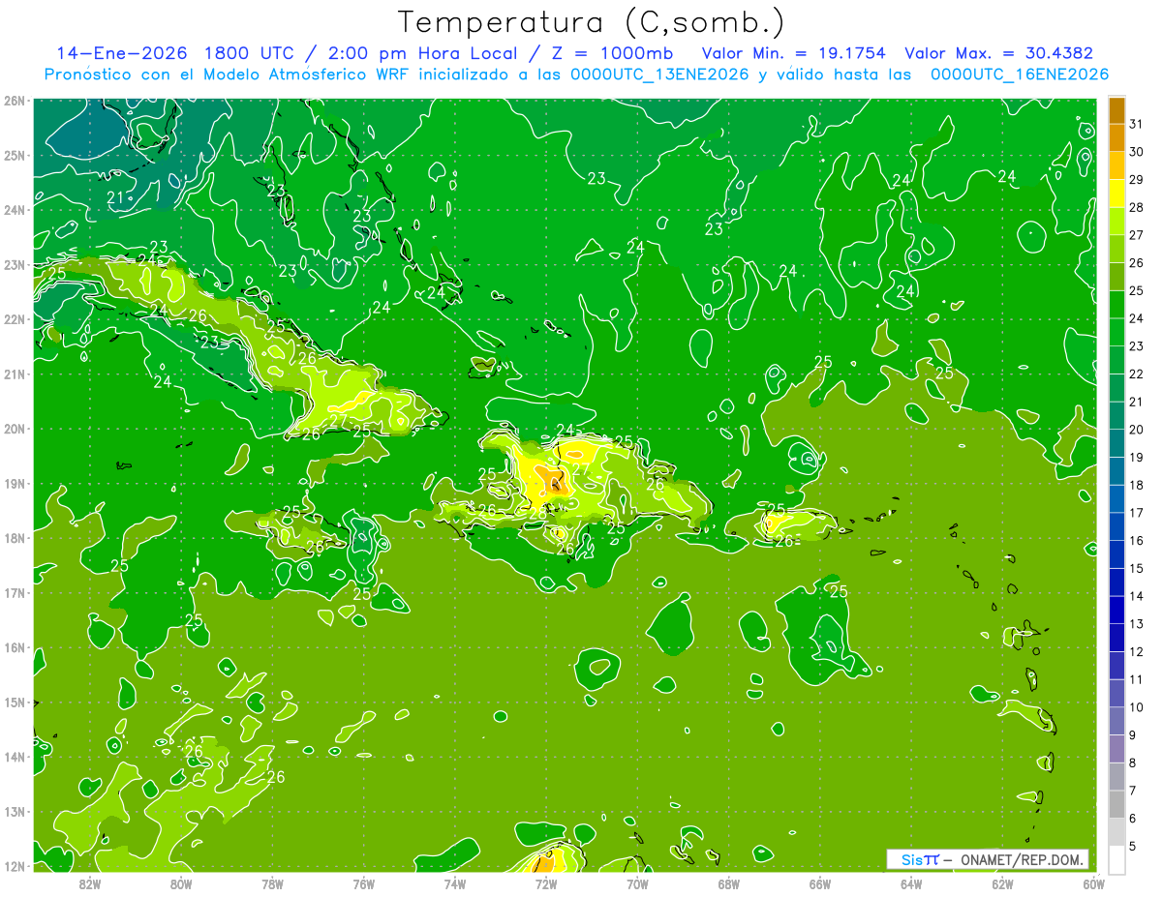
Task: Click the "Valor Max. = 30.4382" value
Action: click(x=998, y=53)
